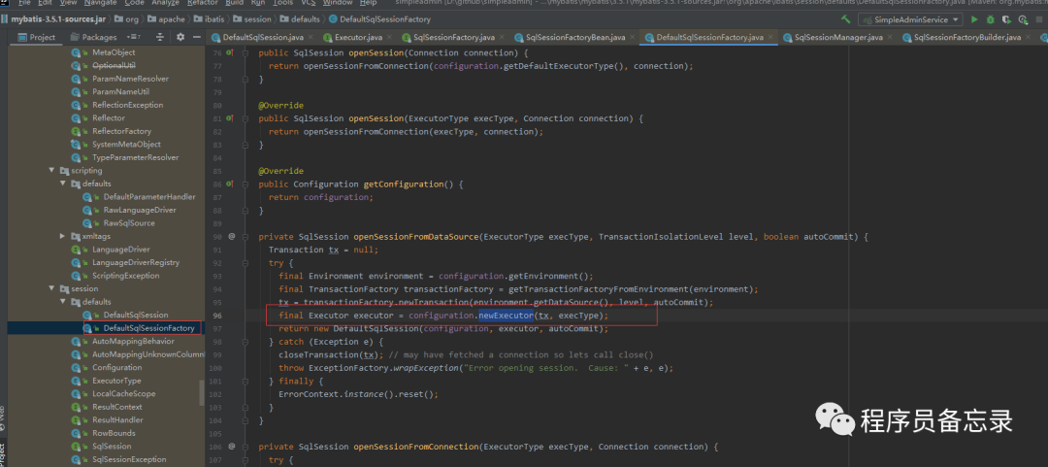Click the @ gutter marker at line 90

[232, 236]
